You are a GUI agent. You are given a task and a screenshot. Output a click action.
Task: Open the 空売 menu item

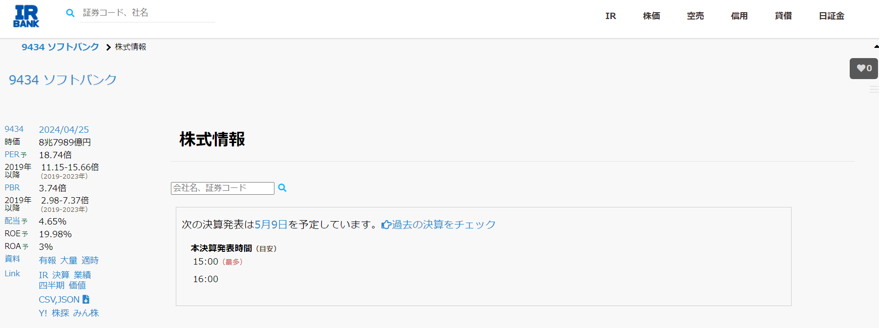[695, 16]
